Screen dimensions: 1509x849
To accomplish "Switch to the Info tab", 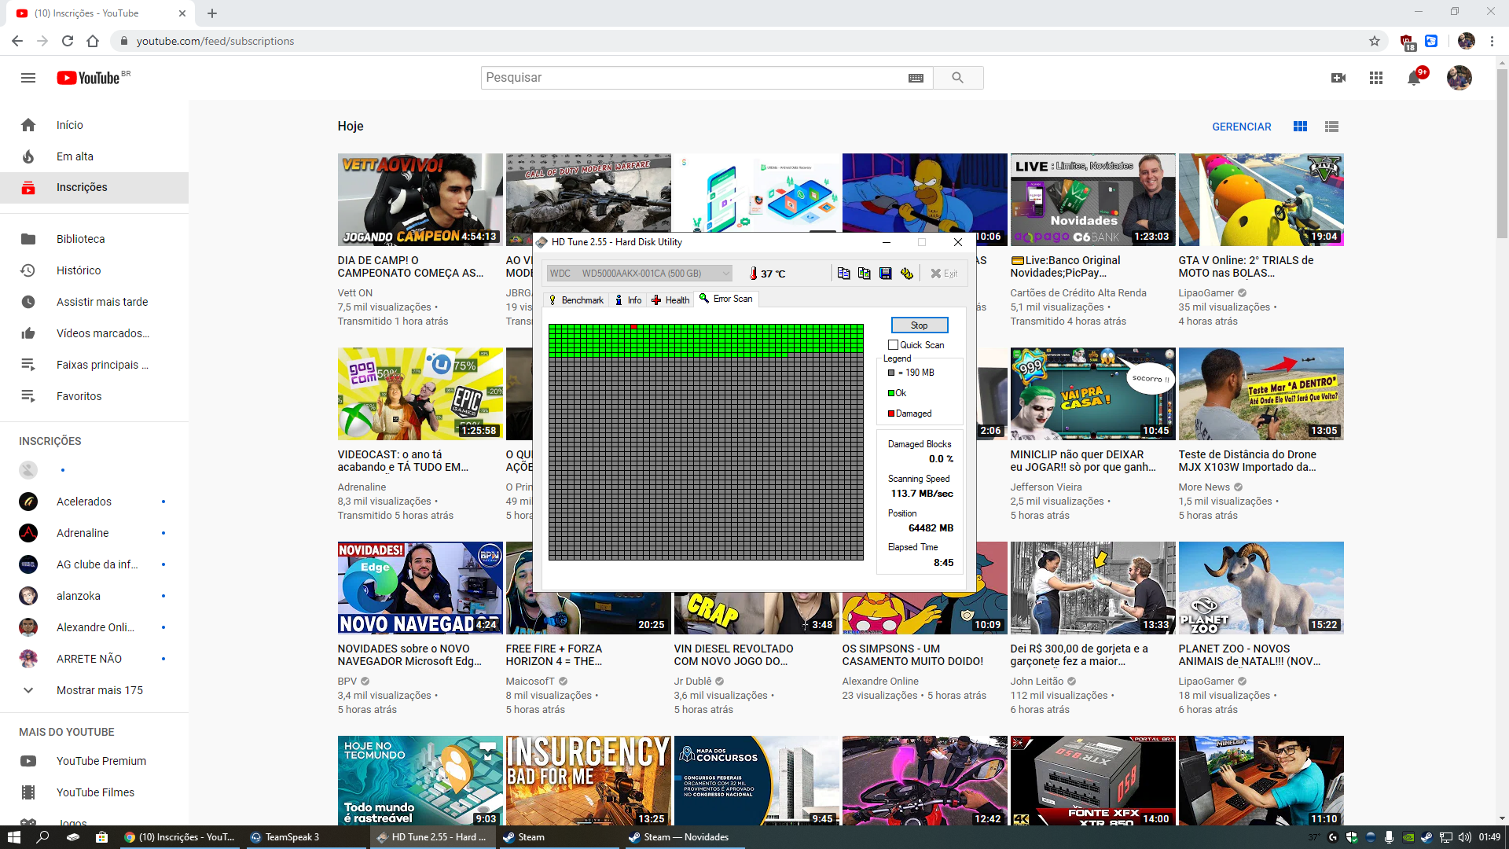I will [x=628, y=300].
